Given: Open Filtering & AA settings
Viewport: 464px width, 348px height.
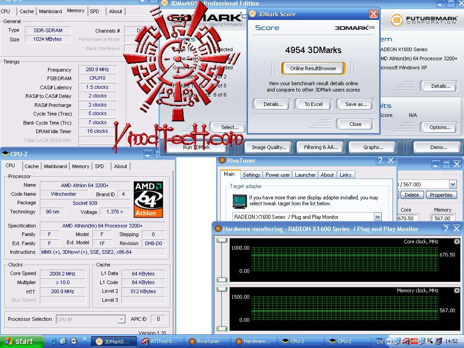Looking at the screenshot, I should (321, 147).
